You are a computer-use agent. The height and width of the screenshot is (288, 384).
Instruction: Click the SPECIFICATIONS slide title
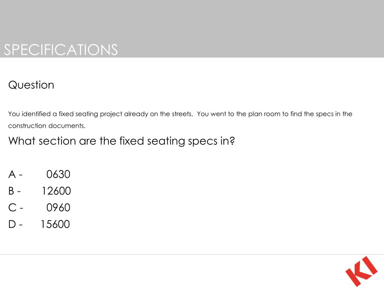(61, 50)
